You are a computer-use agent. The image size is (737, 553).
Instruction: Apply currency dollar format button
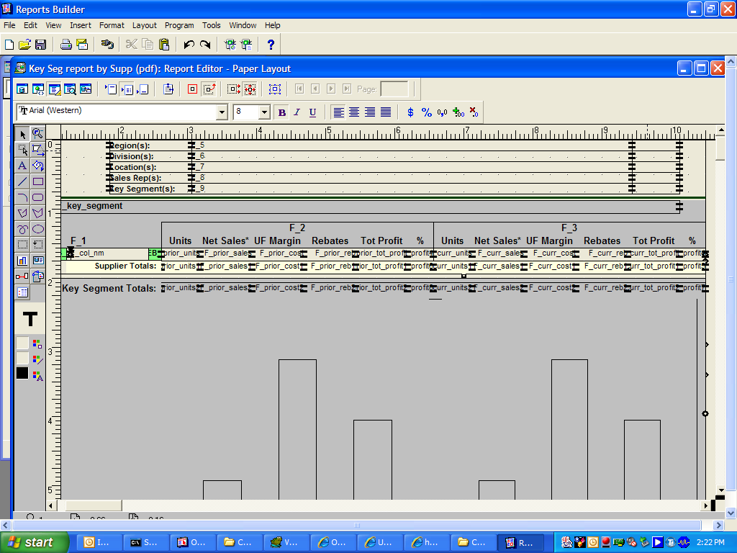(x=410, y=112)
